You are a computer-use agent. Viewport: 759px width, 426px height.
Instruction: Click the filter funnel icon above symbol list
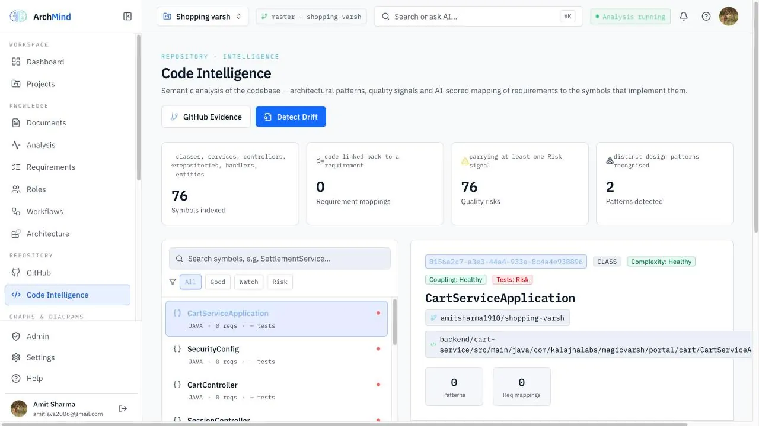173,282
